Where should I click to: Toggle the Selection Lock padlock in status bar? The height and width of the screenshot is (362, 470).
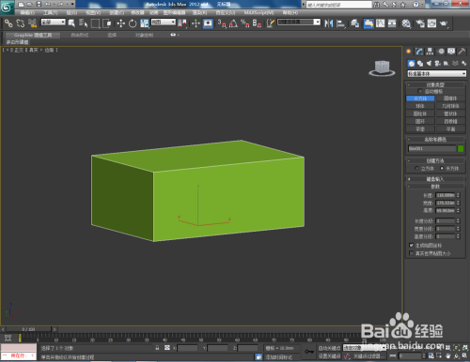(157, 348)
